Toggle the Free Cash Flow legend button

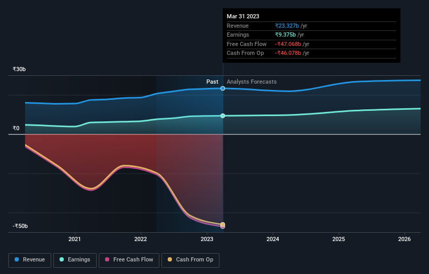tap(129, 260)
